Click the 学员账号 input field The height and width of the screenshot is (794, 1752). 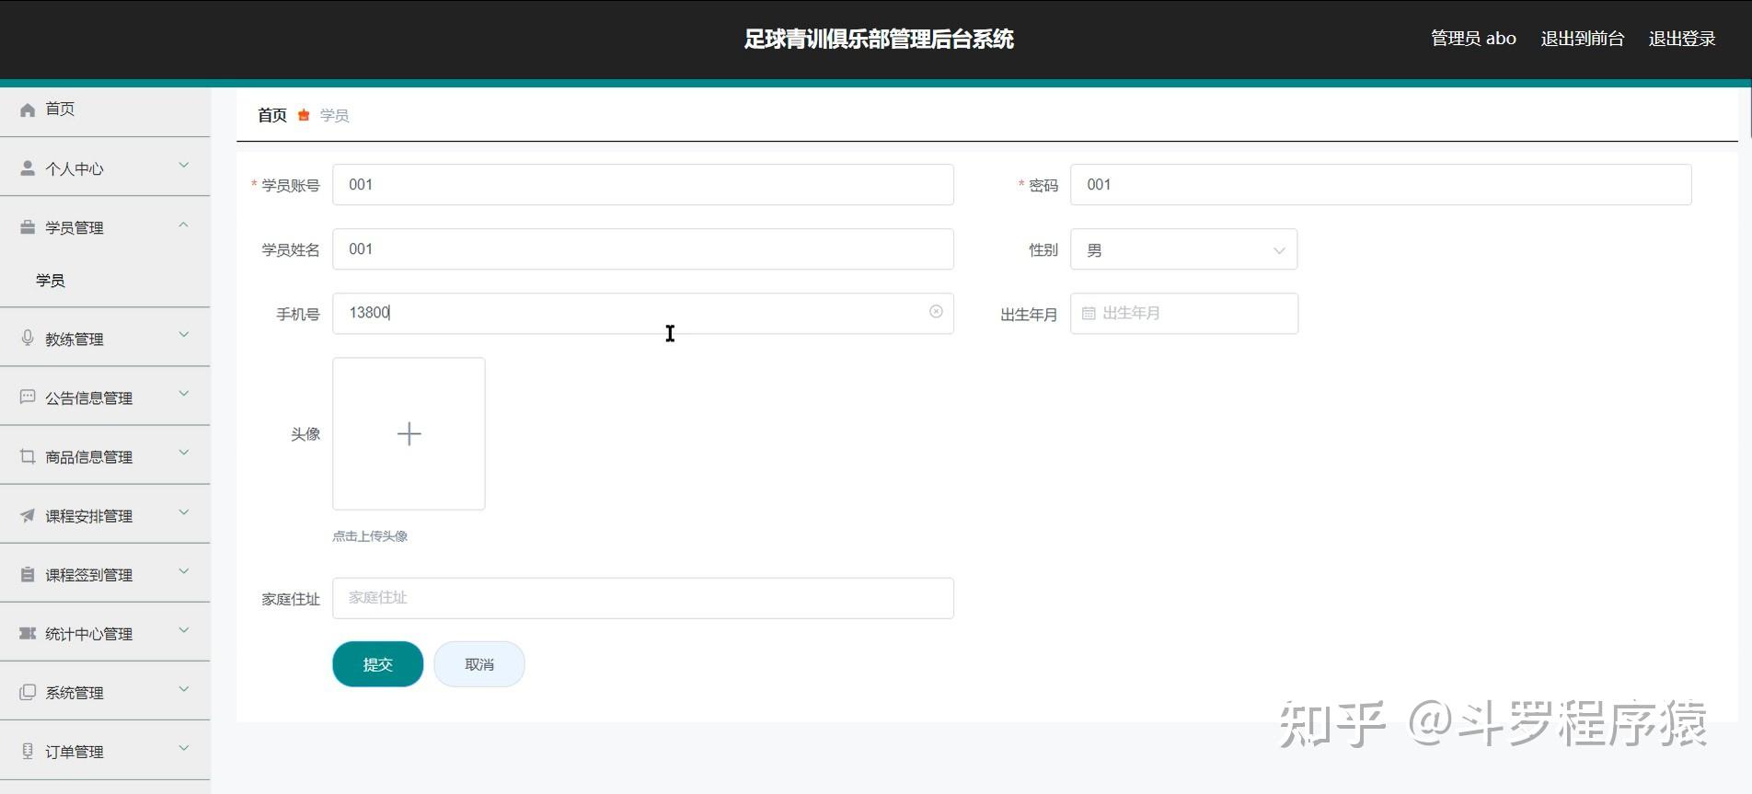pos(643,185)
